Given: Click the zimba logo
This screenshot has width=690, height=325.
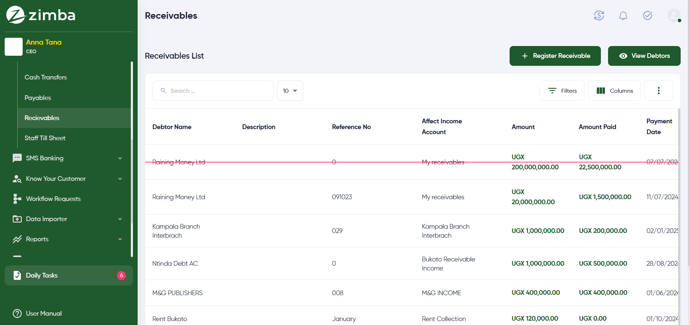Looking at the screenshot, I should tap(41, 15).
